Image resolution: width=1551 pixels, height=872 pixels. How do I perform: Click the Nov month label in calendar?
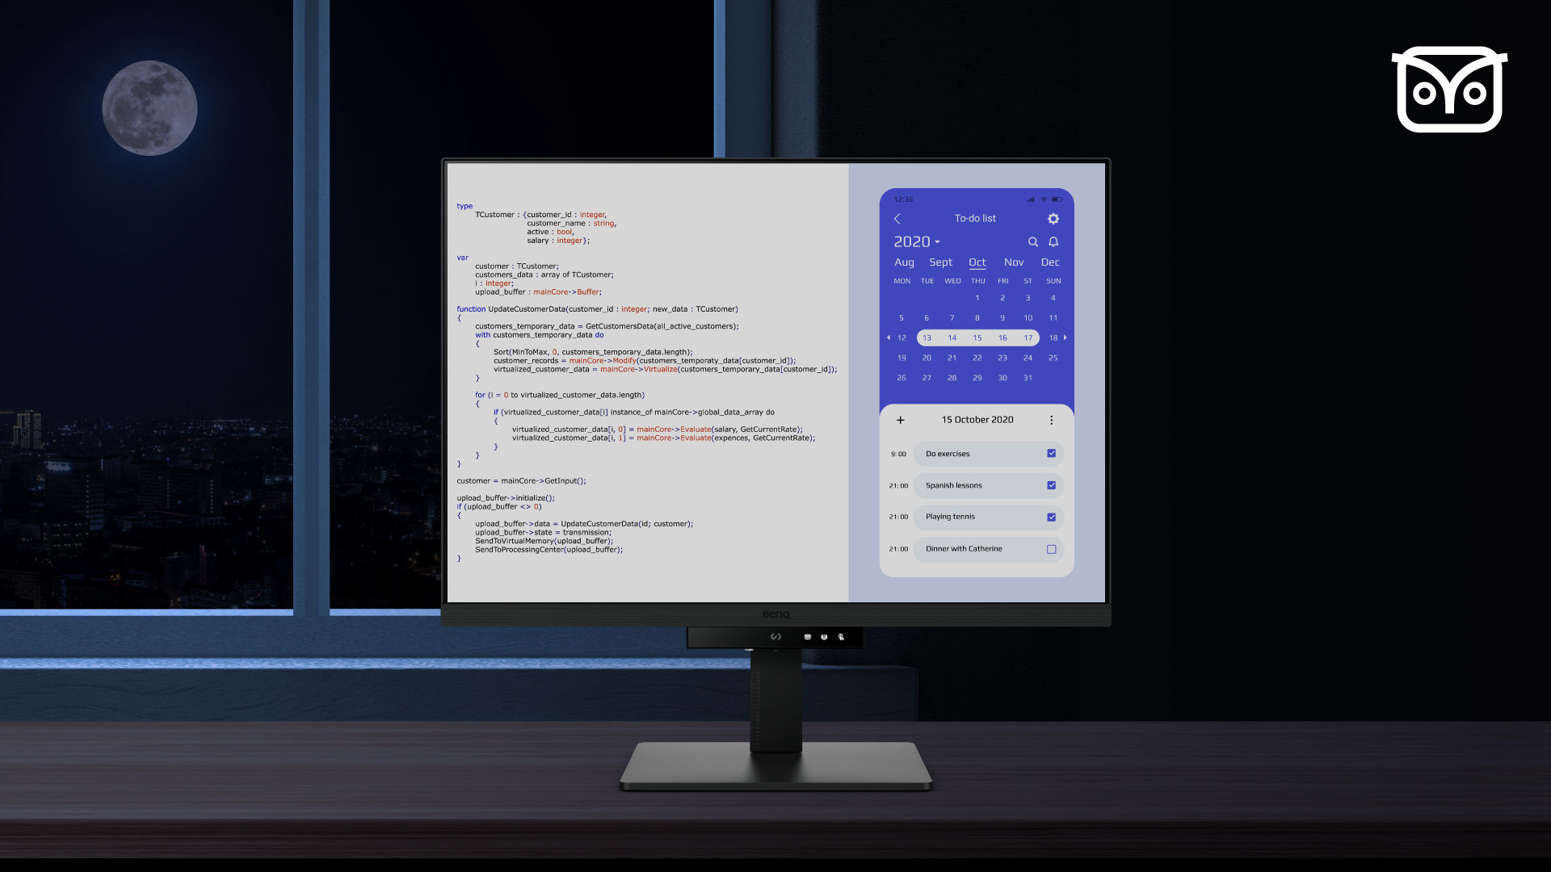[1013, 262]
